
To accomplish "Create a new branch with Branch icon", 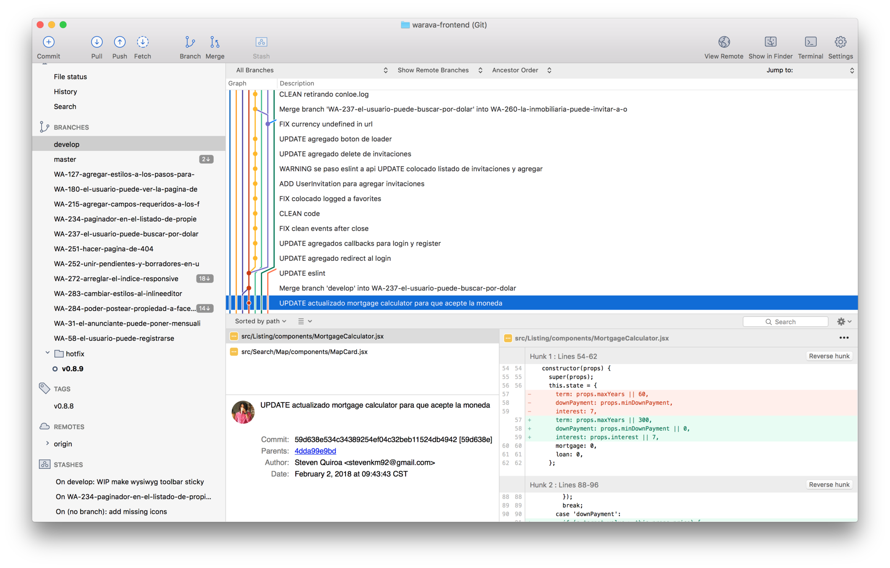I will coord(190,42).
